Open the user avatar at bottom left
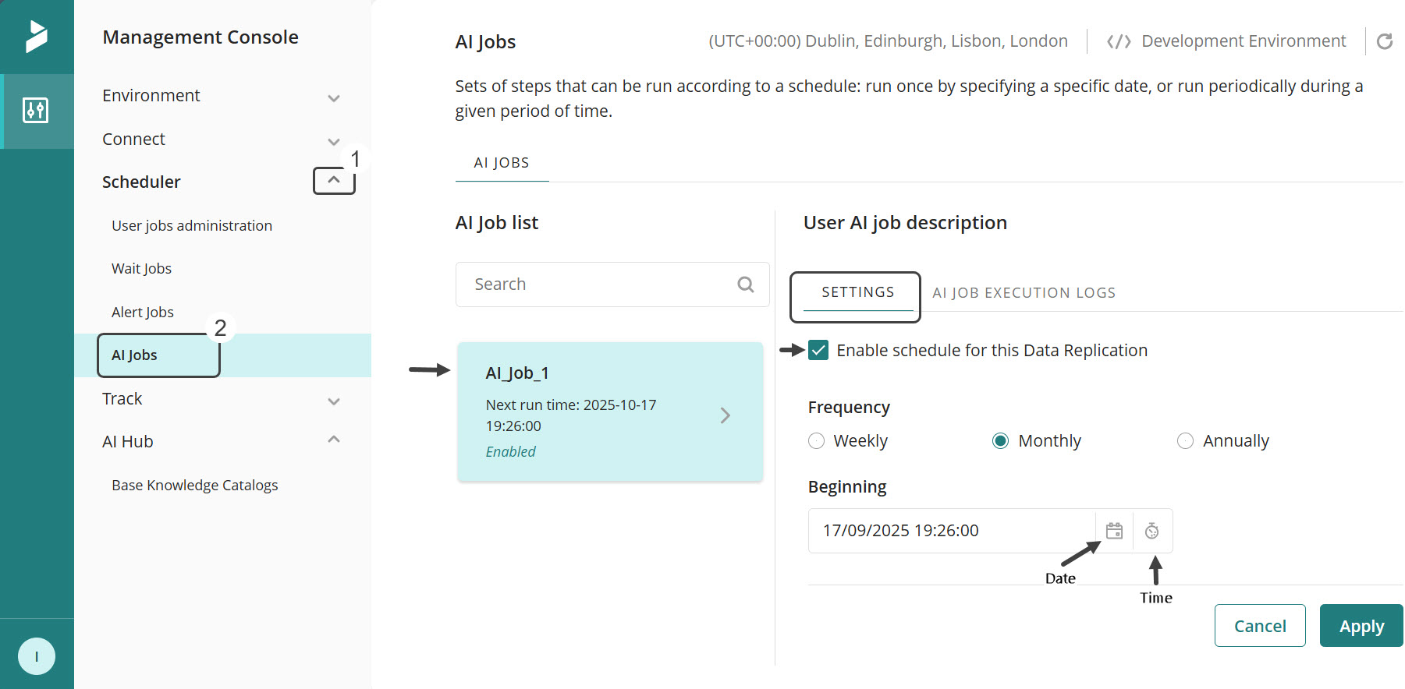The height and width of the screenshot is (689, 1405). click(x=37, y=656)
